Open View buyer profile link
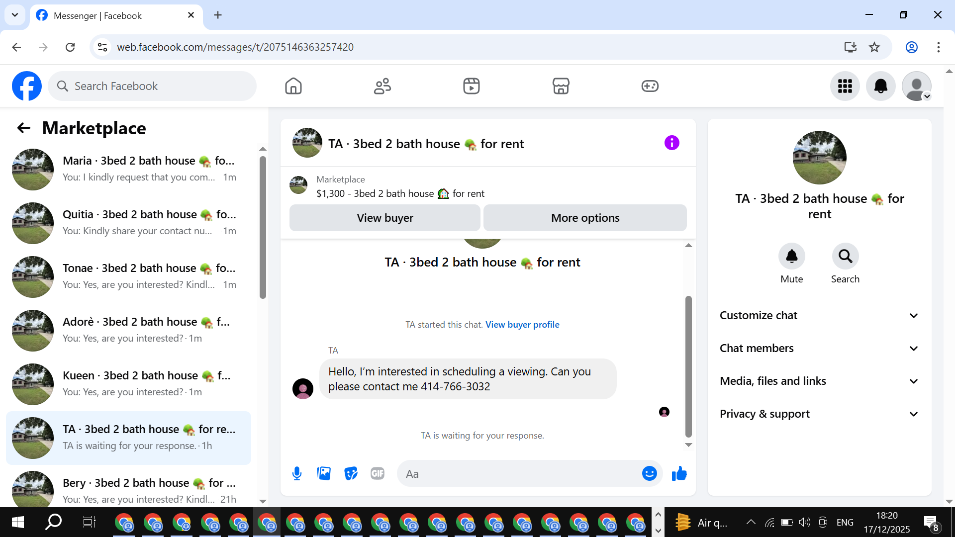Screen dimensions: 955x537 click(522, 325)
